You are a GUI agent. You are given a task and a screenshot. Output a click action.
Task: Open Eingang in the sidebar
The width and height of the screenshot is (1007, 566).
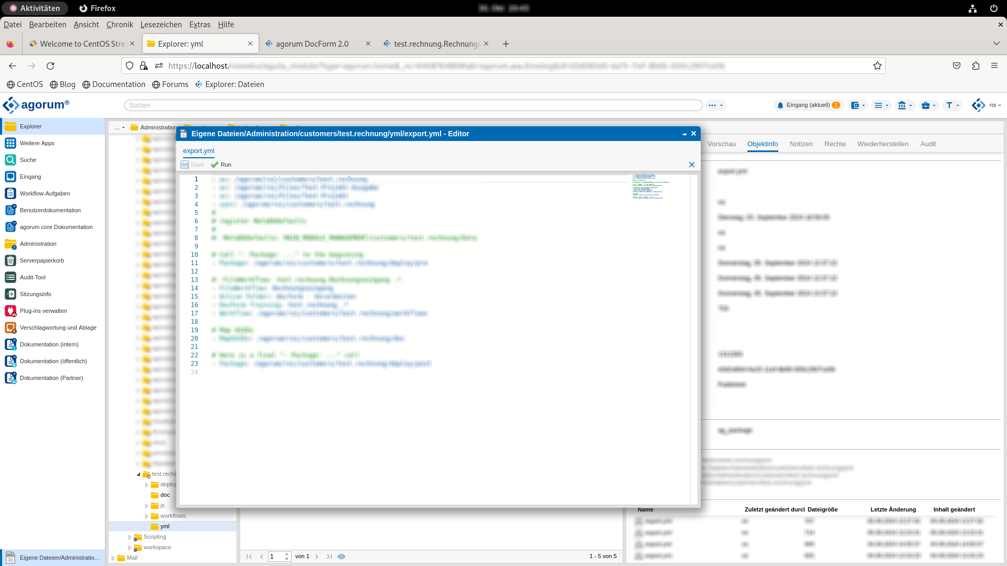[x=52, y=177]
